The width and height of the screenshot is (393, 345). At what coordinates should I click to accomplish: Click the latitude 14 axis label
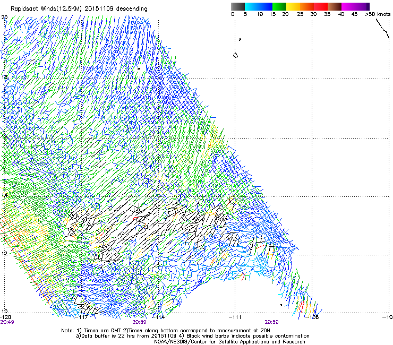4,195
